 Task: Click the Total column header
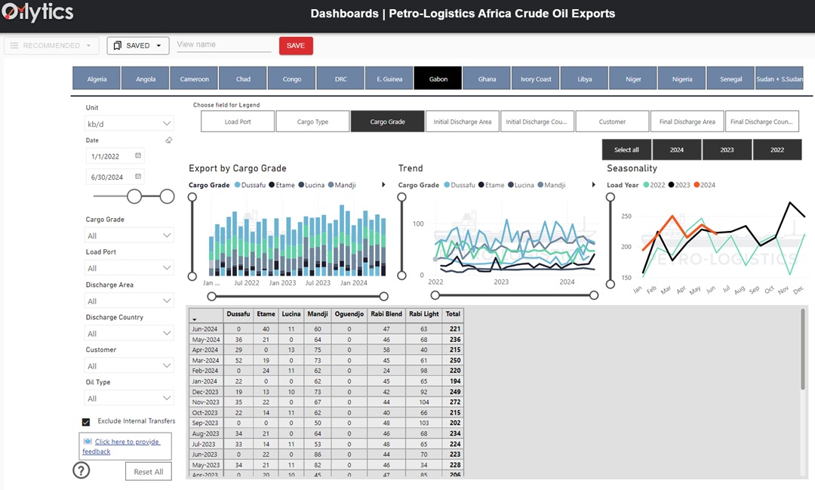(453, 313)
